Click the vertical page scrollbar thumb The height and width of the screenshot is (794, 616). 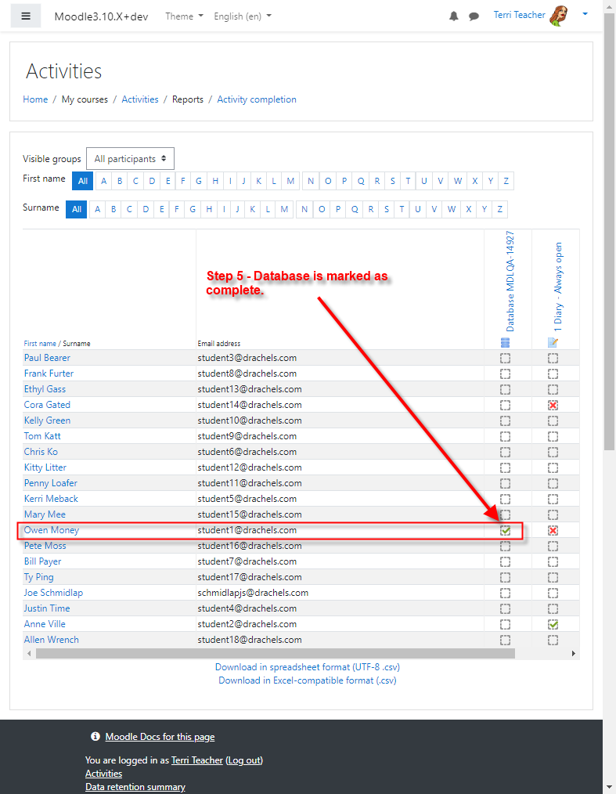tap(610, 231)
